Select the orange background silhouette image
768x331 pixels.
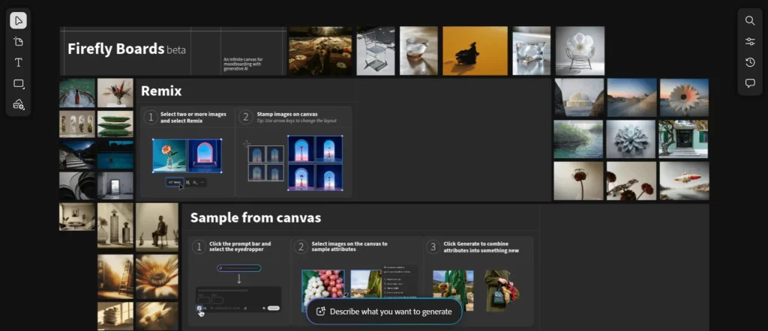pyautogui.click(x=475, y=51)
